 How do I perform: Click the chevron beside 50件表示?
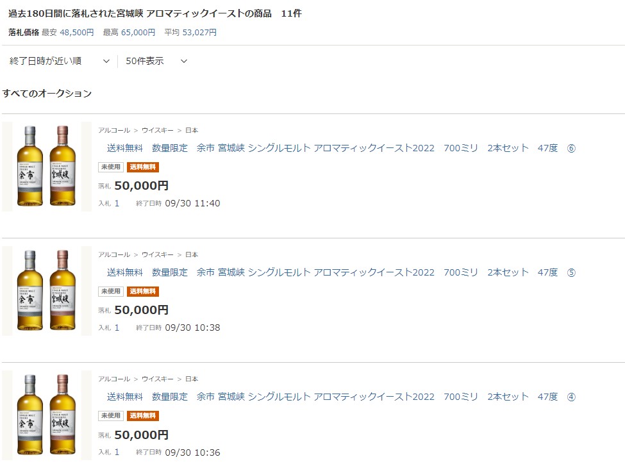(184, 61)
